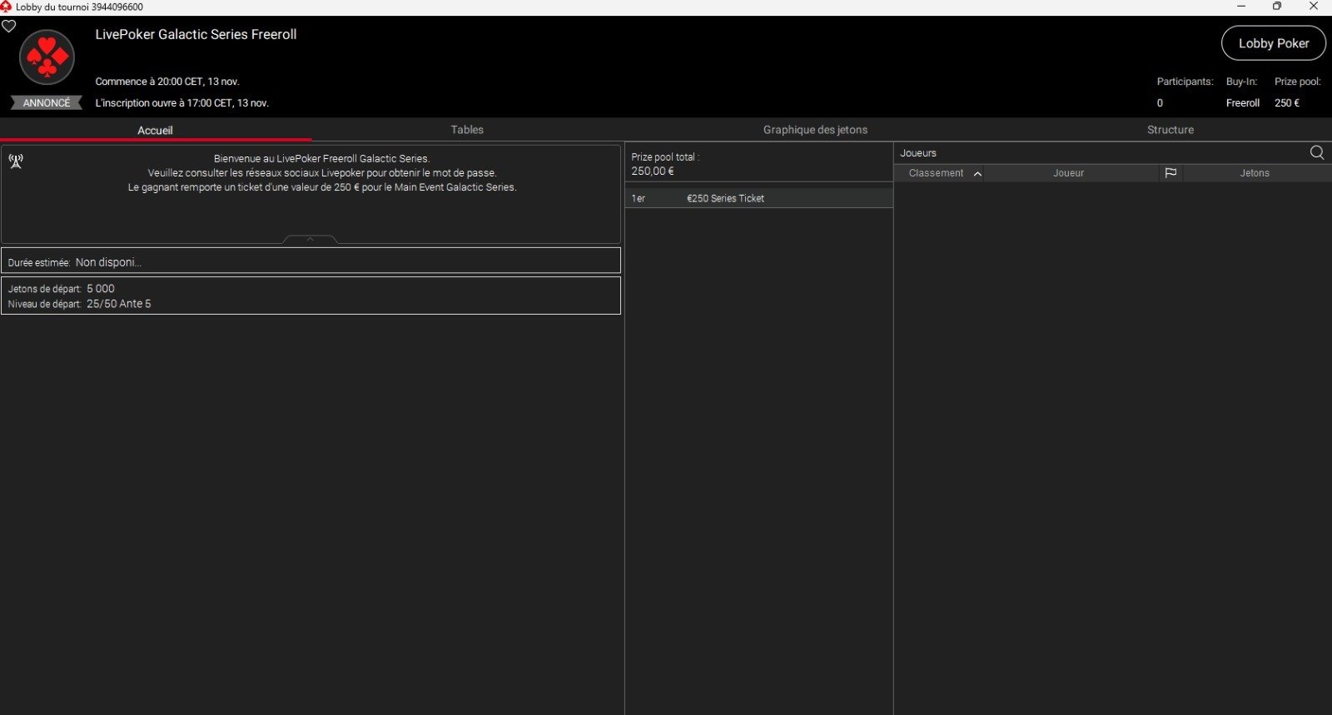Add tournament to favorites with heart icon

[x=8, y=26]
